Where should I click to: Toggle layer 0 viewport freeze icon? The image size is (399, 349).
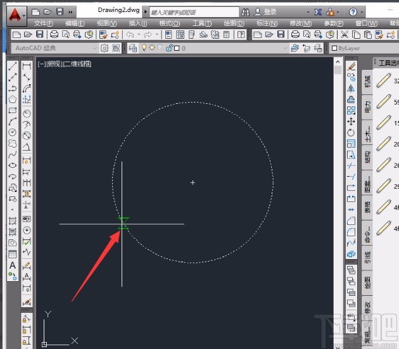tap(160, 48)
